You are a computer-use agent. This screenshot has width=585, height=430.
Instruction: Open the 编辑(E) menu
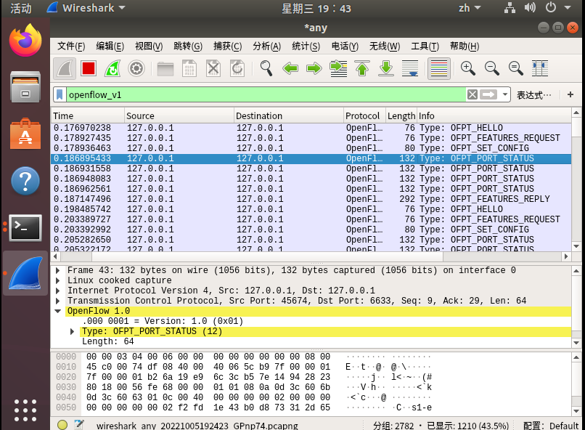point(110,46)
